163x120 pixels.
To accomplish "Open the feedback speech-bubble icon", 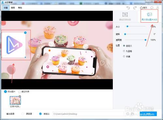I will click(x=152, y=8).
